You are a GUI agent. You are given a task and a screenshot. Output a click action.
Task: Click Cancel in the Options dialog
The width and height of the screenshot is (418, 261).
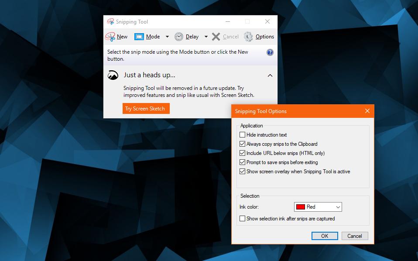click(355, 236)
